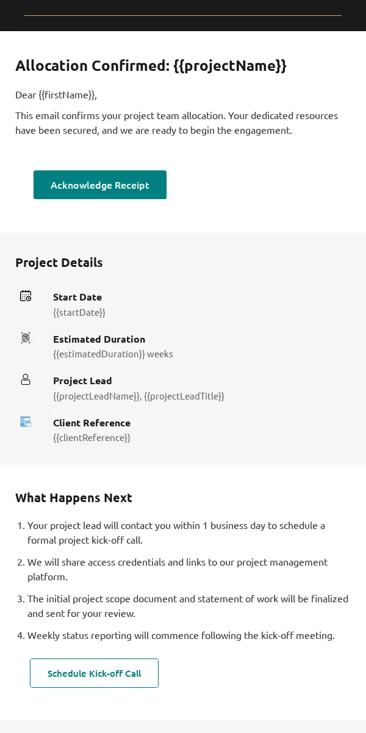Click the {{projectLeadName}} placeholder text
366x733 pixels.
(97, 396)
